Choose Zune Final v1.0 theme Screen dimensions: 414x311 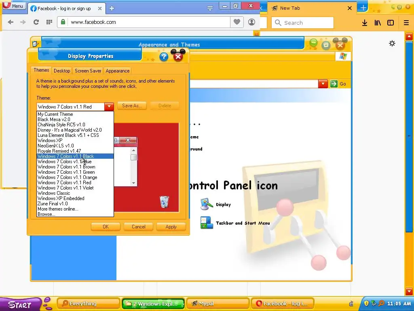click(75, 204)
